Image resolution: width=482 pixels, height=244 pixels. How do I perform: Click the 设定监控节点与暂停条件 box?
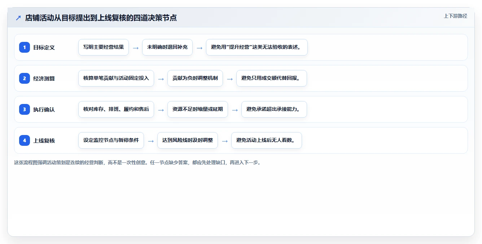(111, 140)
